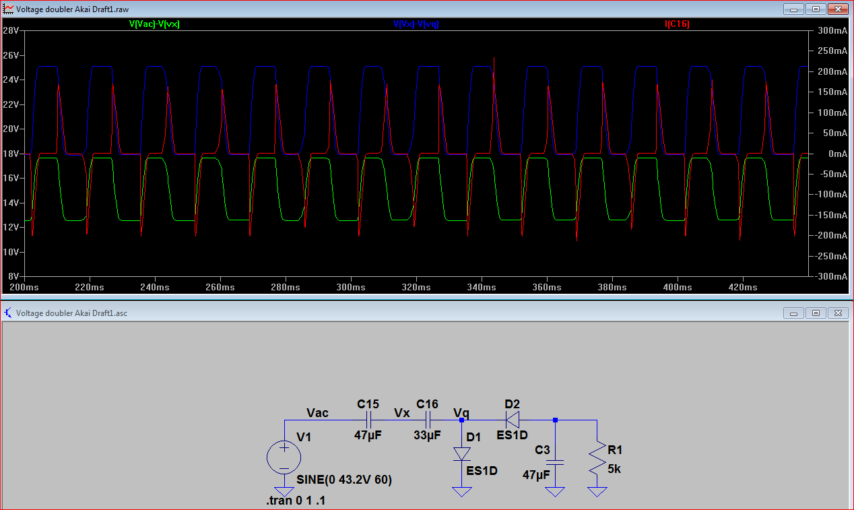Viewport: 854px width, 510px height.
Task: Click the 33µF value under C16
Action: 427,435
